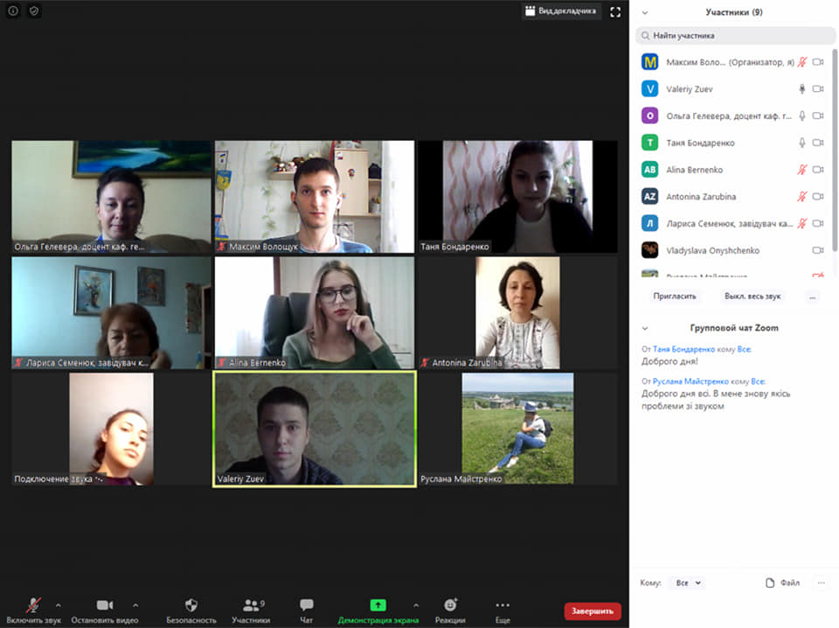
Task: Open the Файл attachment option in chat
Action: [x=782, y=583]
